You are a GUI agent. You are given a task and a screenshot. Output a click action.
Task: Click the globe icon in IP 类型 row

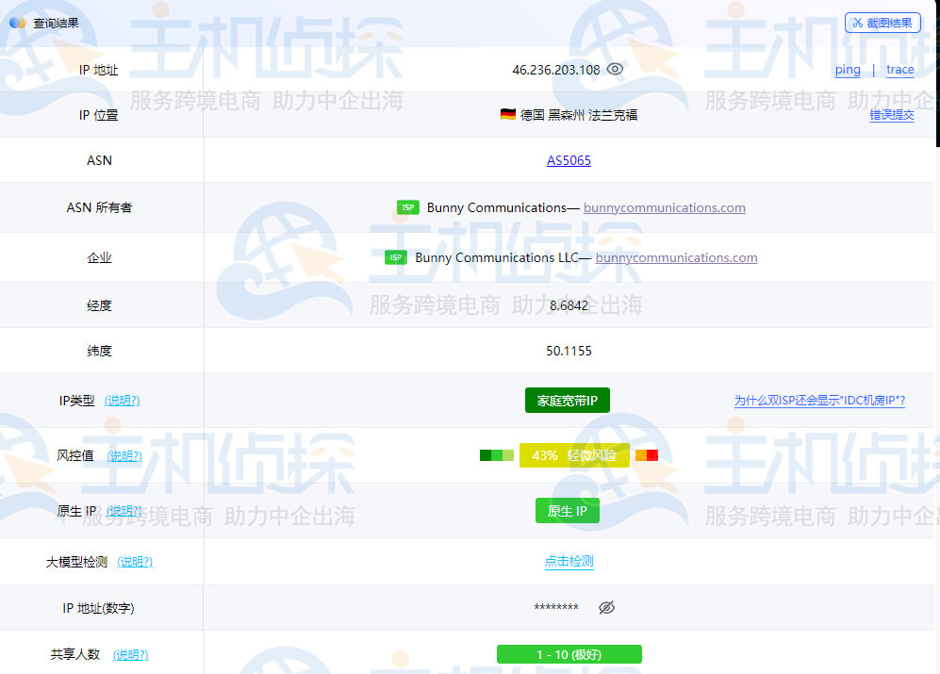(122, 400)
